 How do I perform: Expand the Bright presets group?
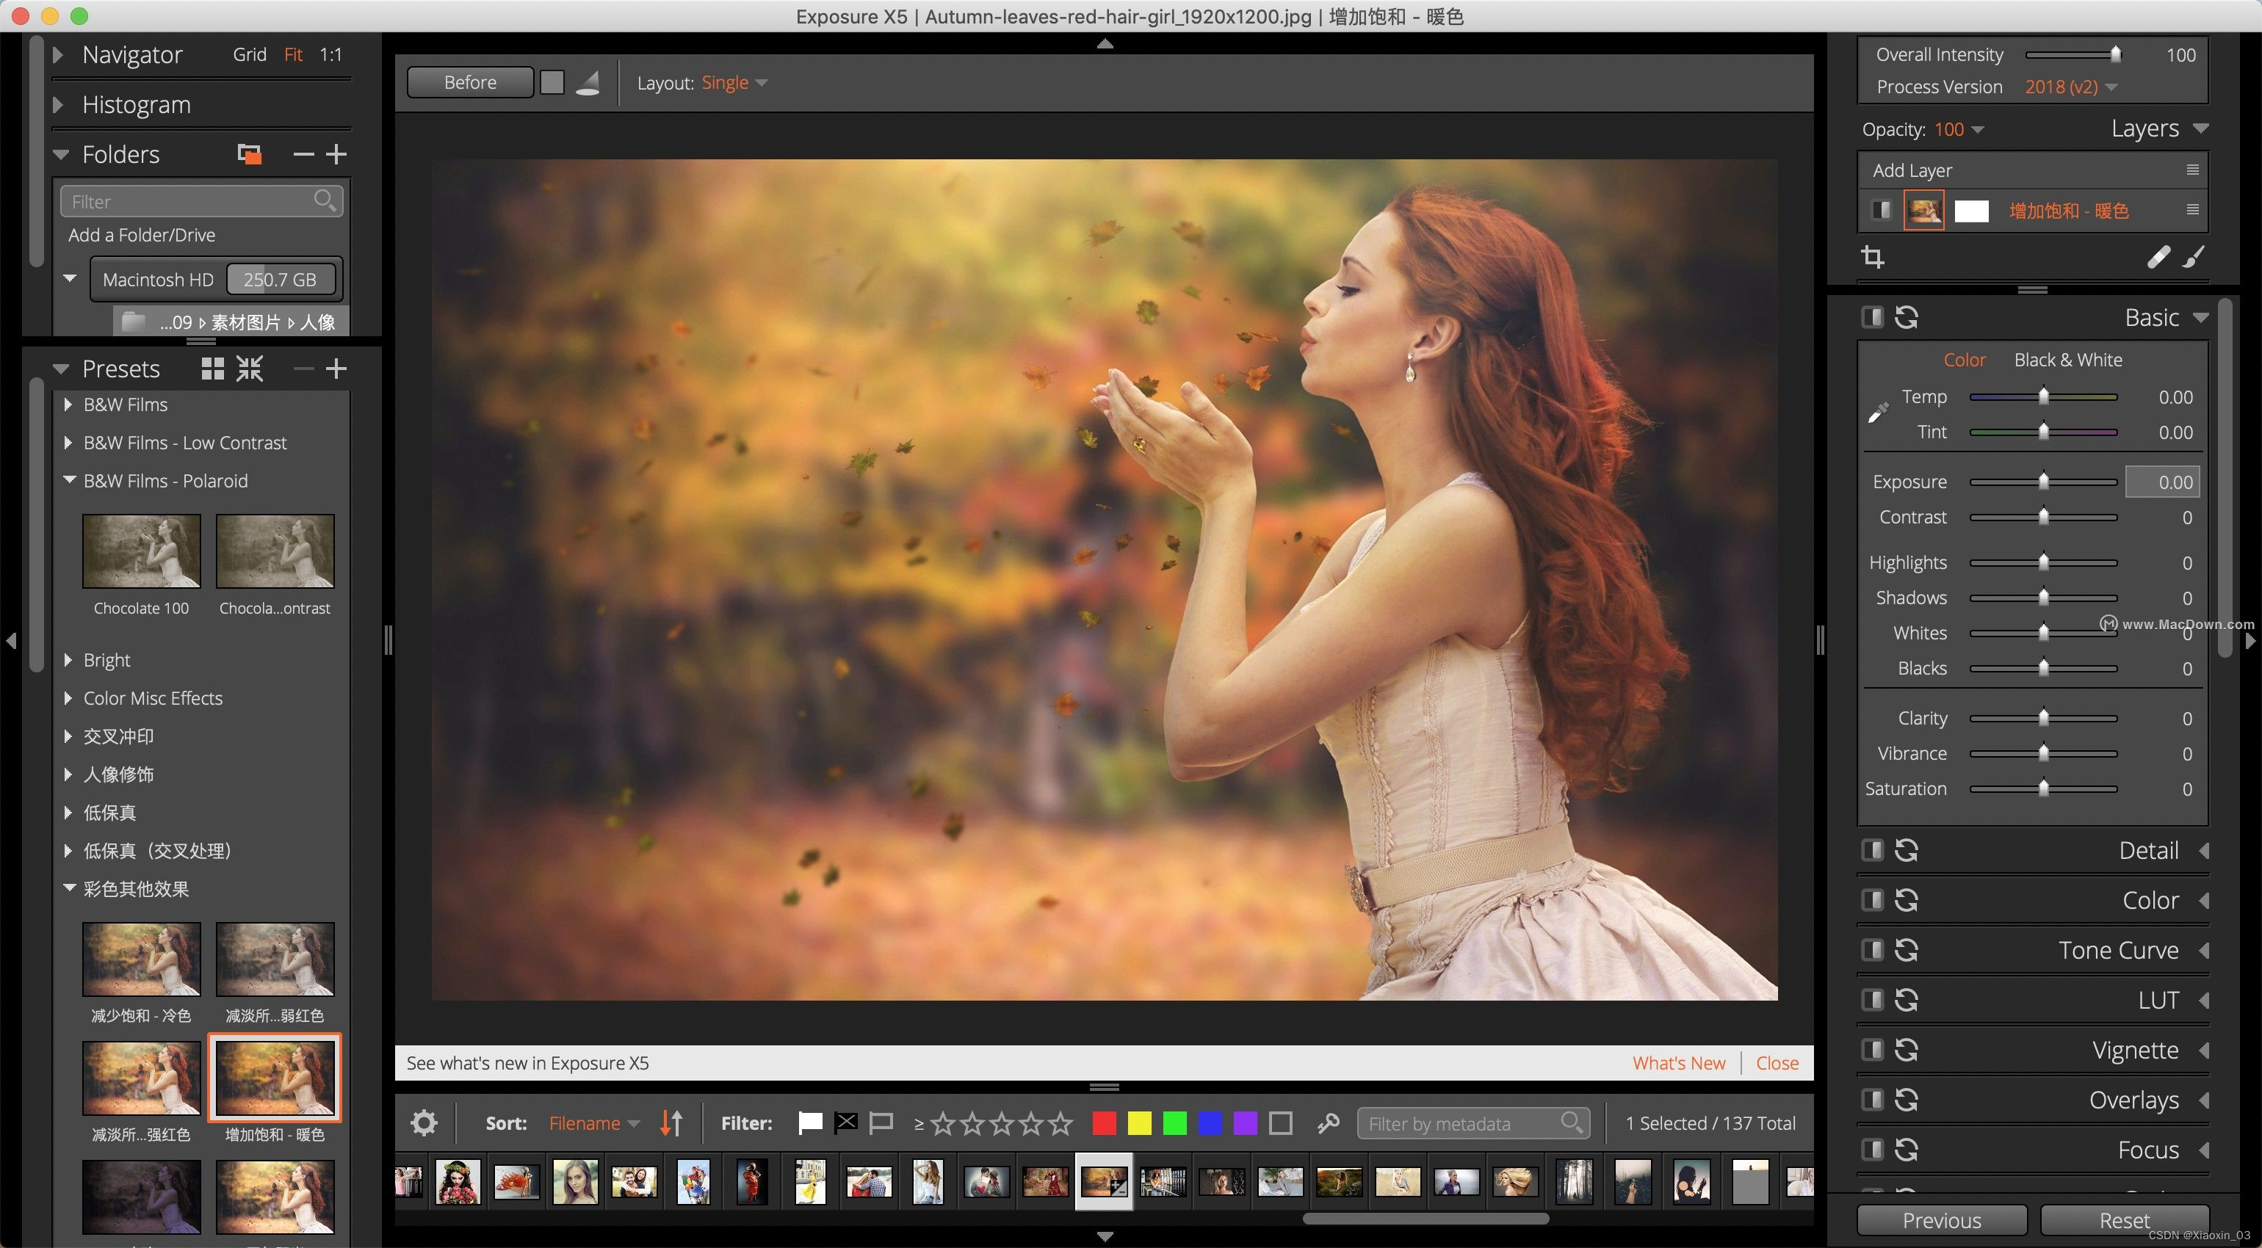click(68, 660)
